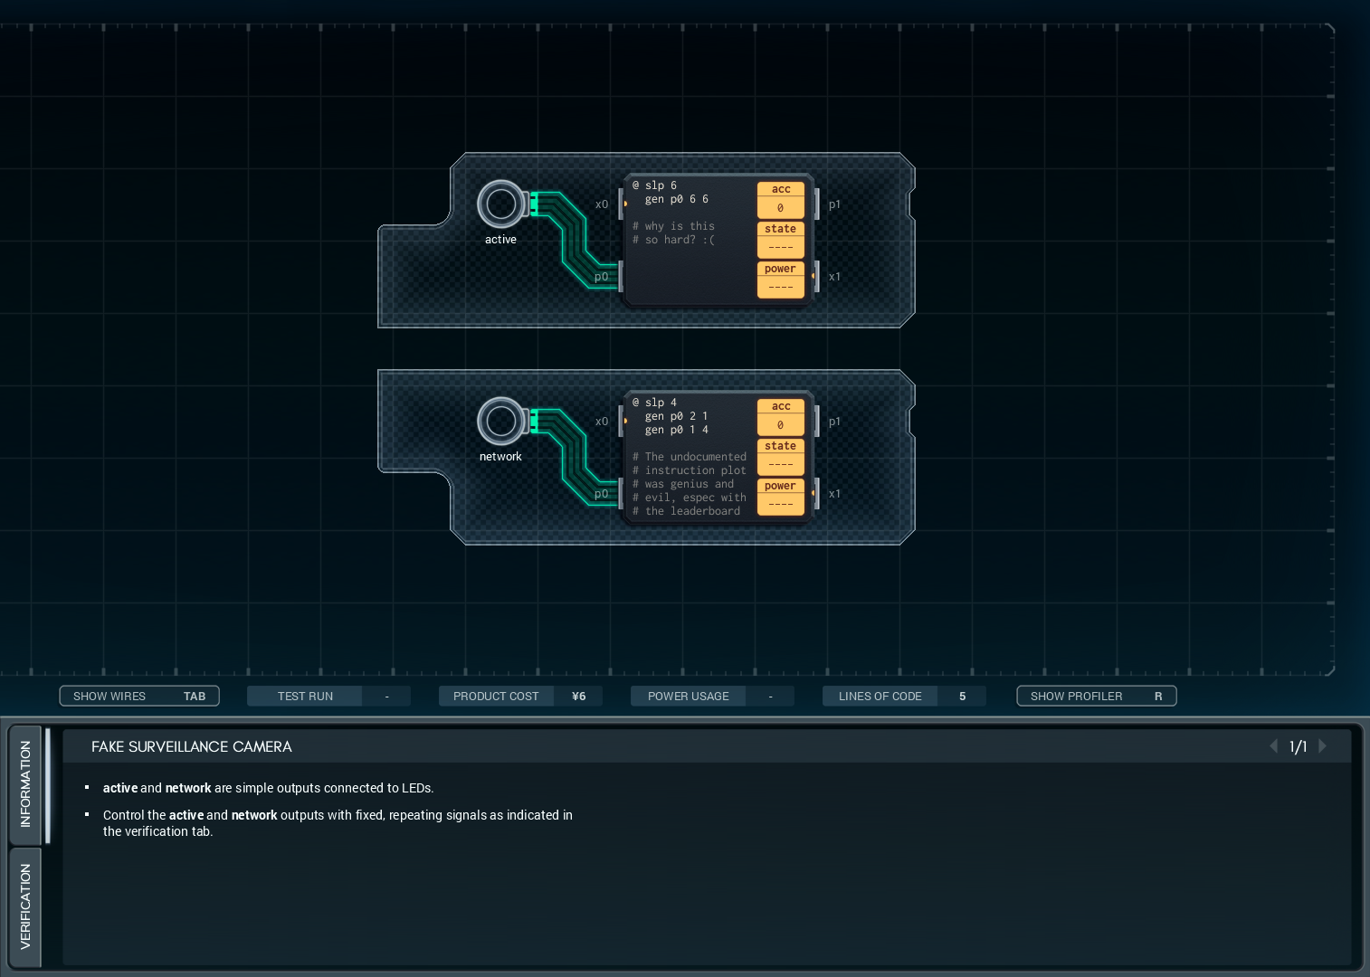Select the state register on the top microcontroller
The height and width of the screenshot is (977, 1370).
[x=780, y=239]
